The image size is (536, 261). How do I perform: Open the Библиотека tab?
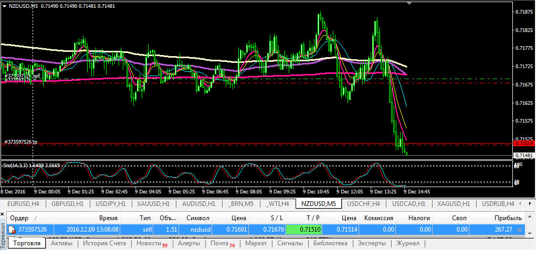(x=330, y=243)
